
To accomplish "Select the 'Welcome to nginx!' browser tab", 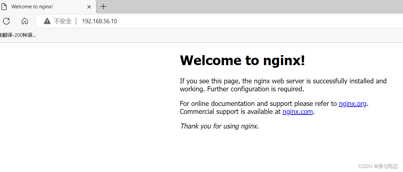I will pyautogui.click(x=48, y=7).
